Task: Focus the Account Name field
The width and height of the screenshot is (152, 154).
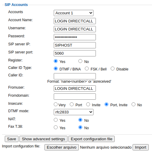Action: (75, 21)
